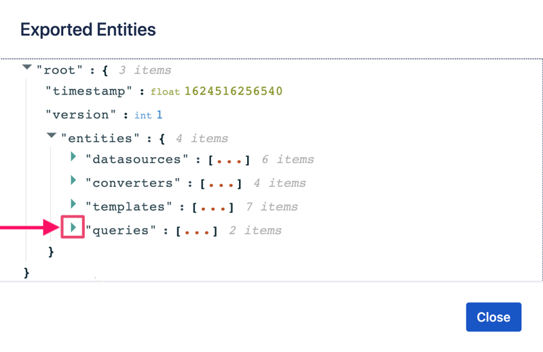Screen dimensions: 543x352
Task: Expand the "converters" array arrow
Action: pyautogui.click(x=73, y=181)
